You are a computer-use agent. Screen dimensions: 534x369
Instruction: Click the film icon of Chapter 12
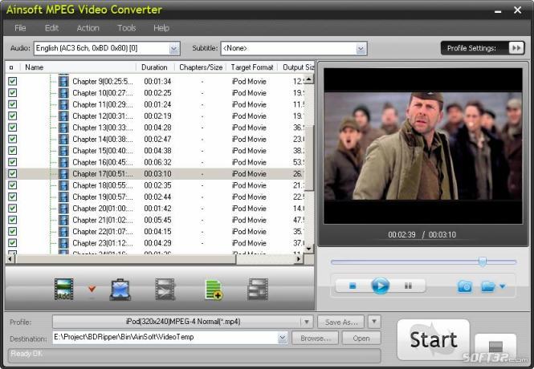point(63,116)
